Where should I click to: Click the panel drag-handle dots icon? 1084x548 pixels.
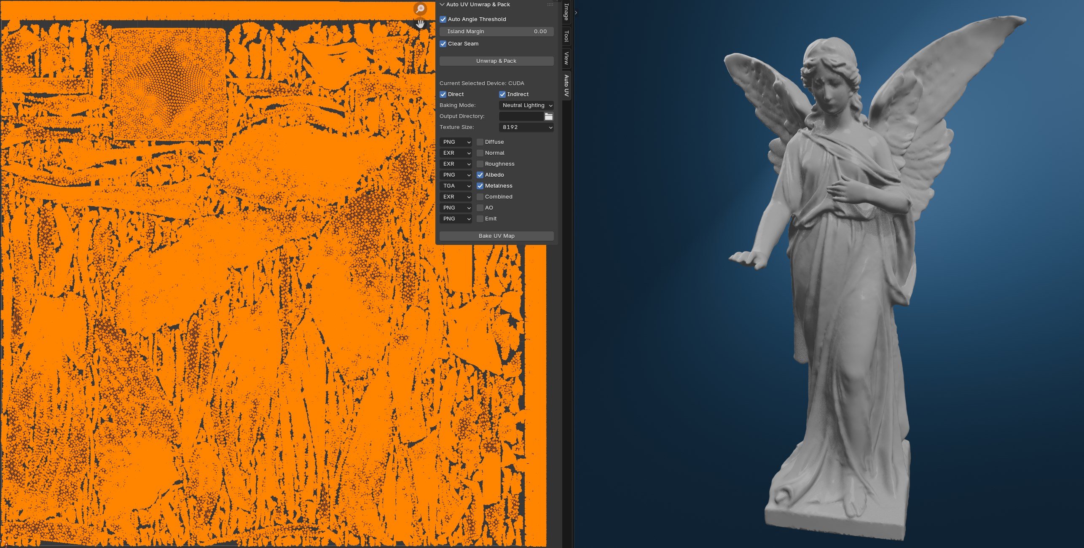[x=550, y=5]
